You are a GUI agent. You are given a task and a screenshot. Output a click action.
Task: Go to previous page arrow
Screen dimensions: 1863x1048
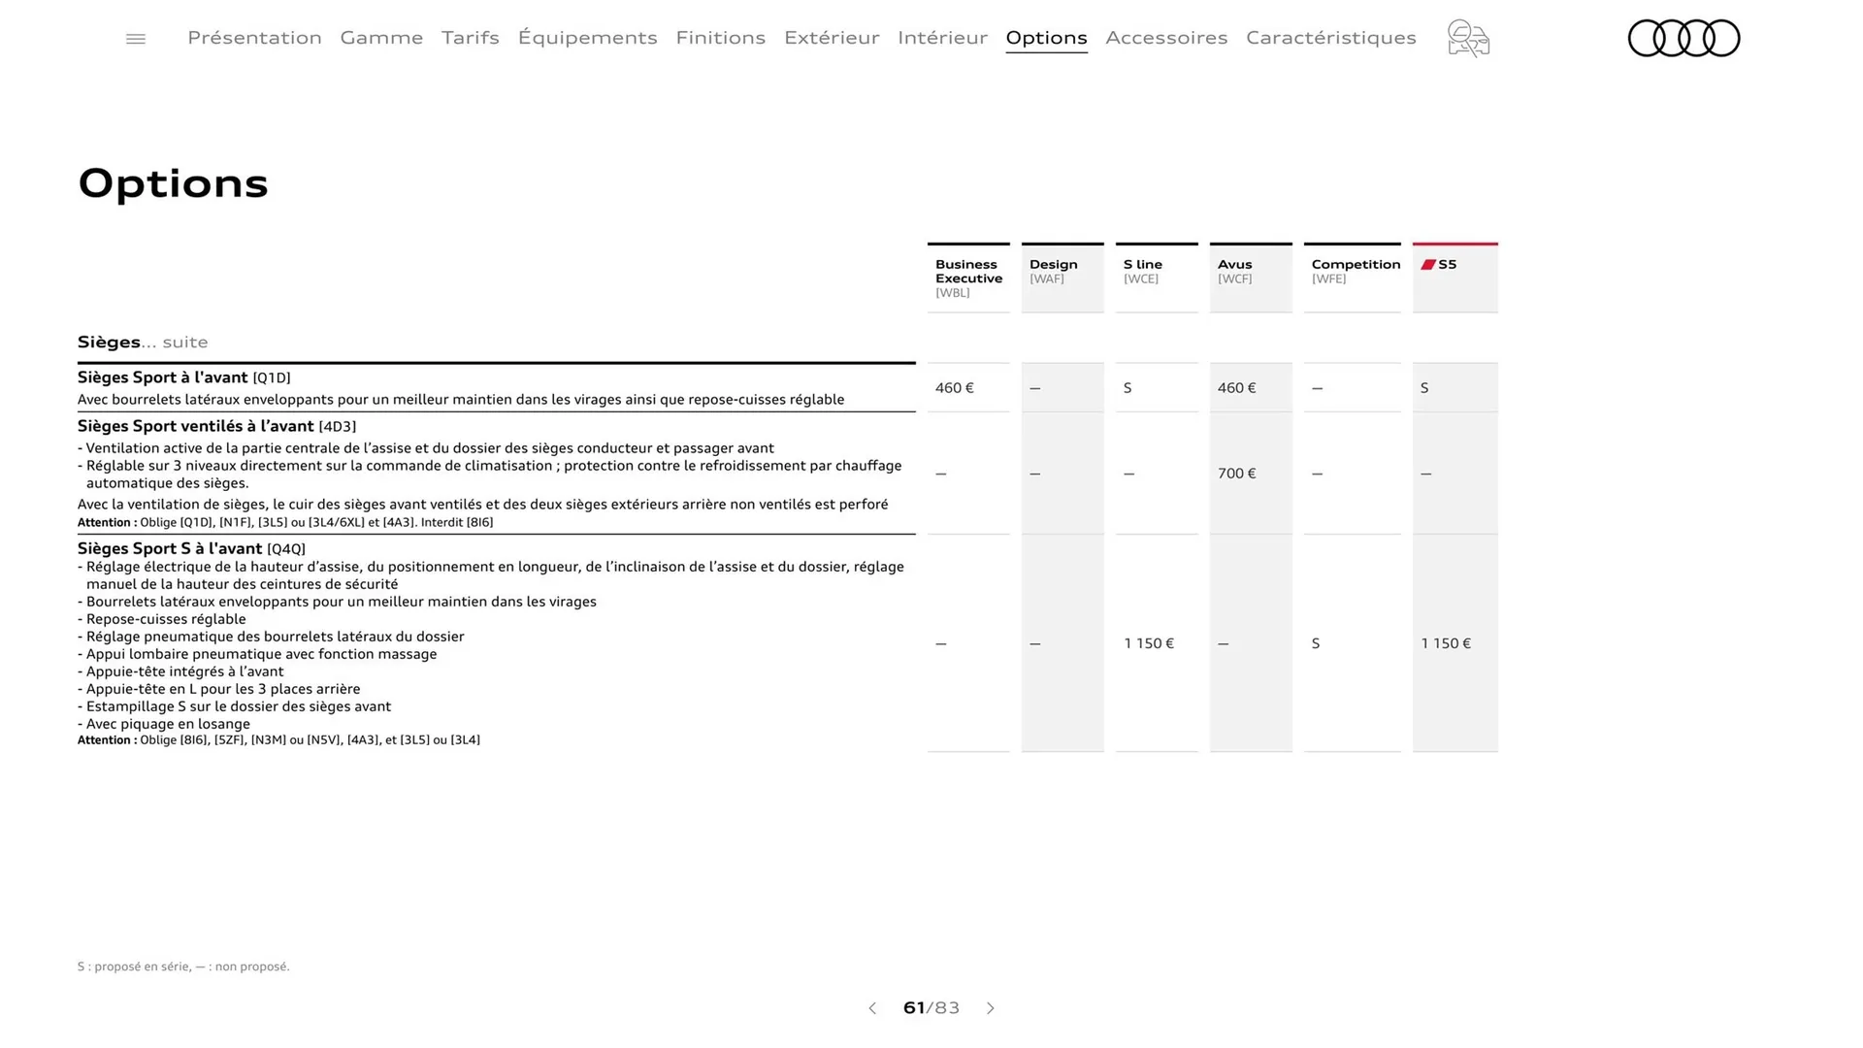(x=872, y=1008)
